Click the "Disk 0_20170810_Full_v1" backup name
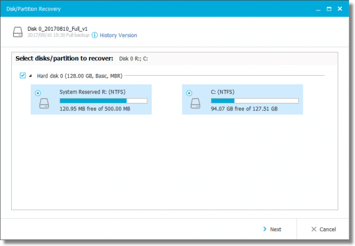The image size is (355, 246). pos(57,29)
